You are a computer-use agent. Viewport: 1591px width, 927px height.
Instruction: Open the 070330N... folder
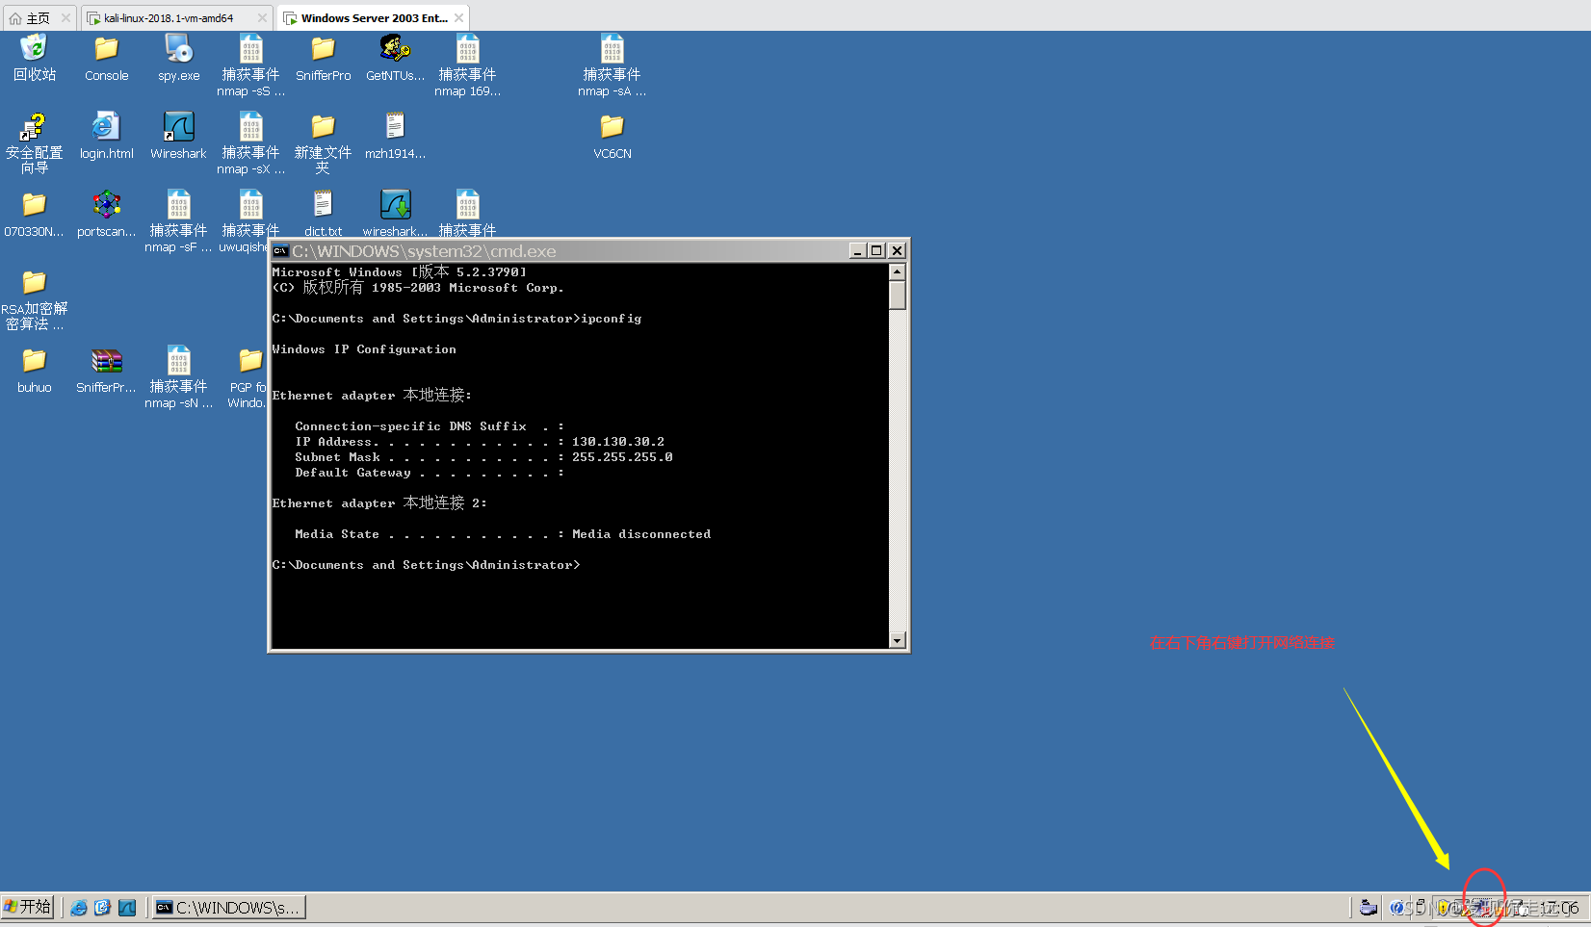(35, 214)
